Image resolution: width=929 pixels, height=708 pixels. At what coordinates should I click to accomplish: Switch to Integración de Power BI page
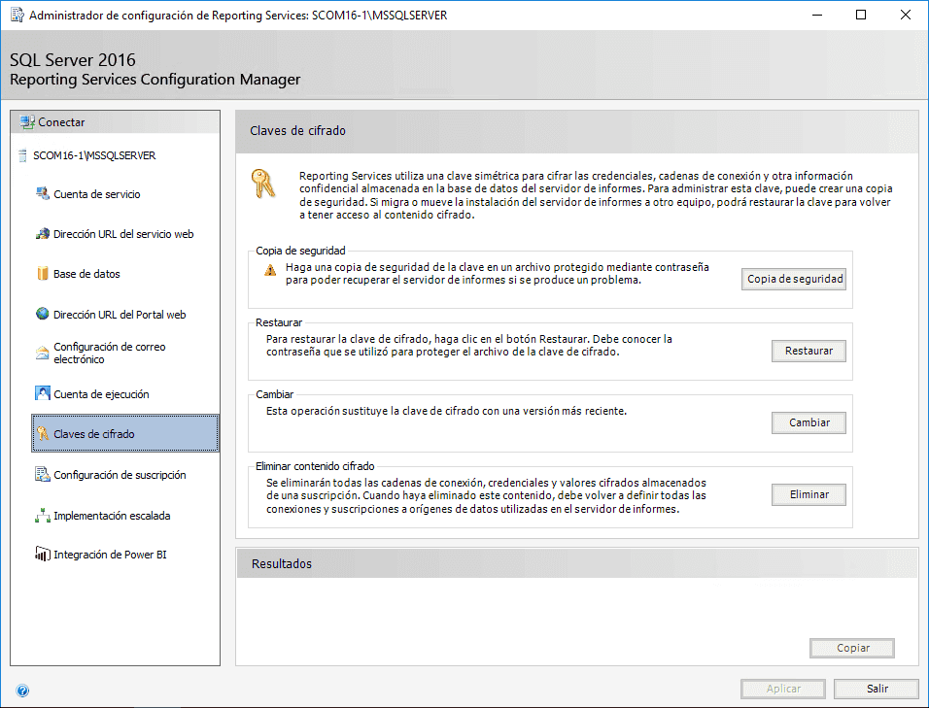click(x=110, y=555)
